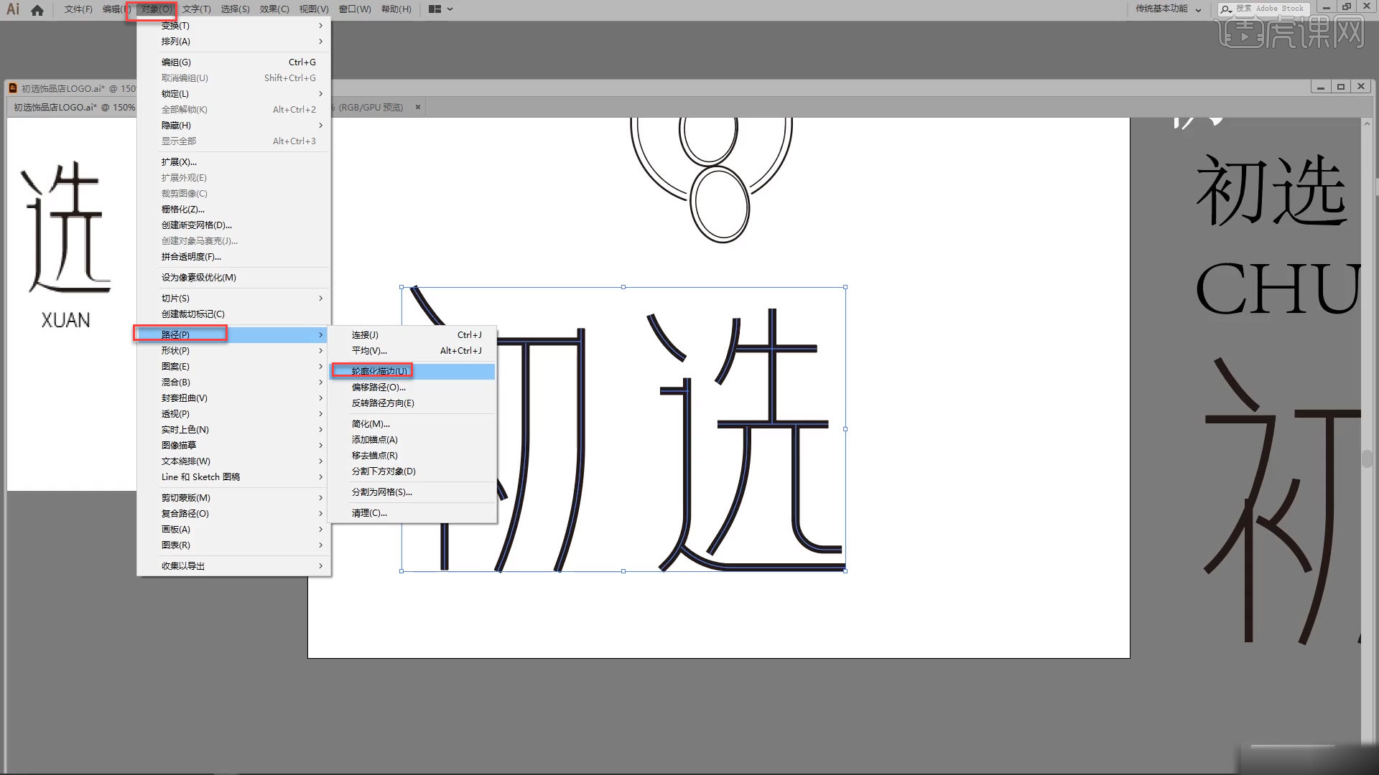Click 简化 path simplify option
This screenshot has height=775, width=1379.
[x=371, y=423]
